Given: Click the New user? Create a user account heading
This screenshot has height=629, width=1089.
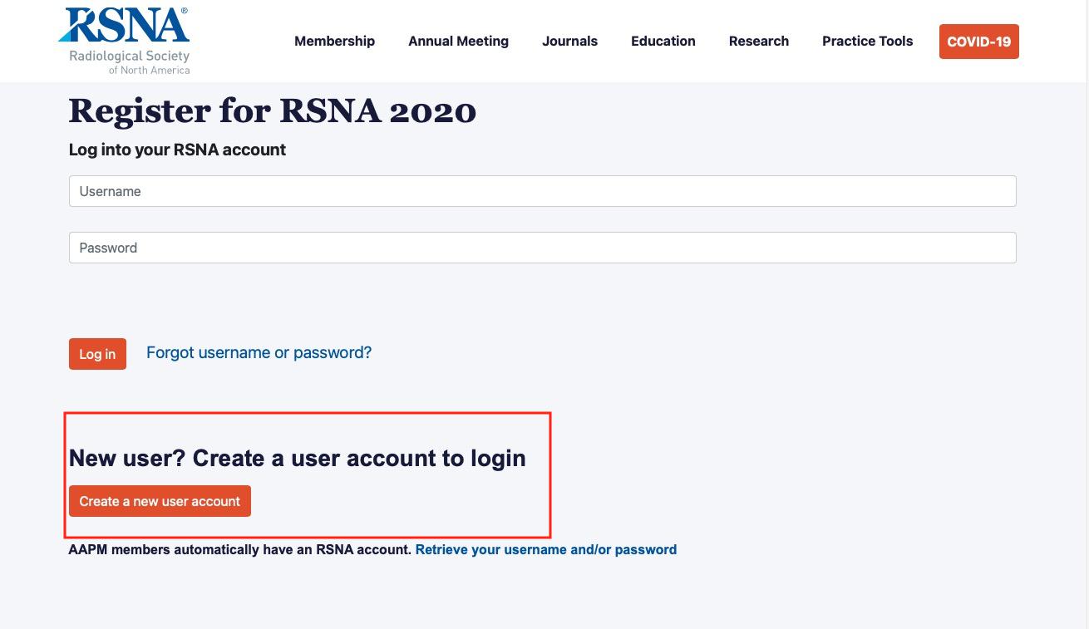Looking at the screenshot, I should click(297, 458).
